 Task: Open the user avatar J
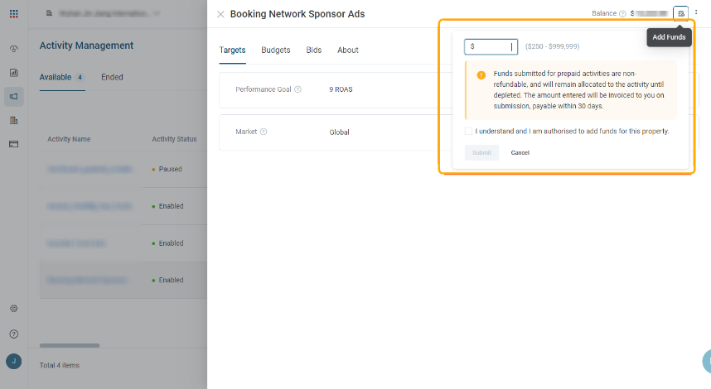[13, 362]
